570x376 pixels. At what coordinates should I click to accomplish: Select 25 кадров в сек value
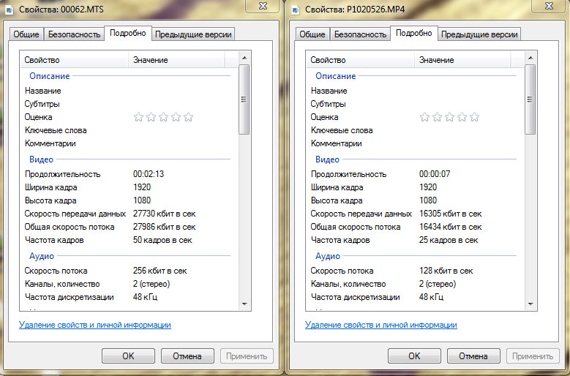449,240
